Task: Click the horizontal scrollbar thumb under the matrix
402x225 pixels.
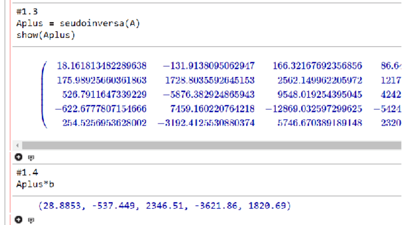Action: (x=209, y=145)
